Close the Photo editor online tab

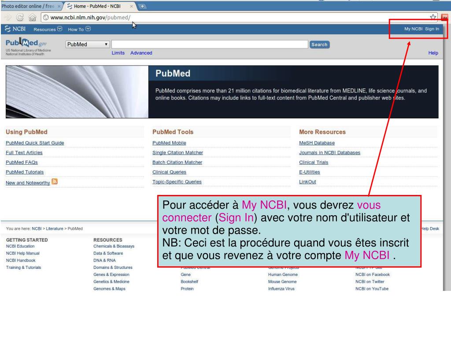tap(59, 6)
